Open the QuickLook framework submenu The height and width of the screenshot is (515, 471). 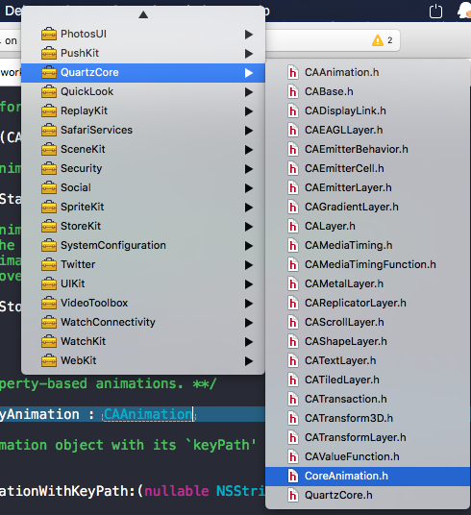[143, 91]
